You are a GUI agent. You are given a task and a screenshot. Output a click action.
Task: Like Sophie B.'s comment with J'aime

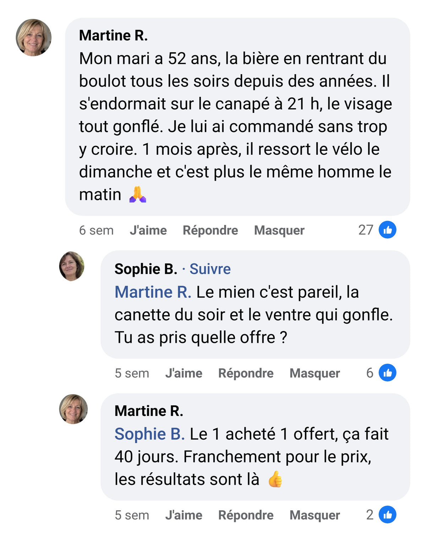click(184, 373)
